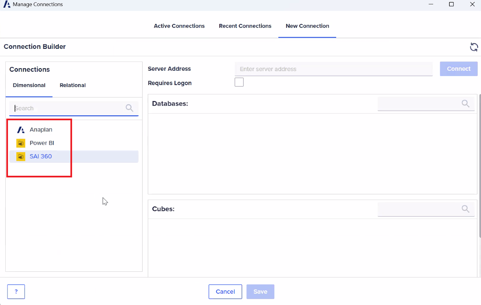Select the Dimensional connections tab
This screenshot has height=305, width=481.
click(29, 85)
